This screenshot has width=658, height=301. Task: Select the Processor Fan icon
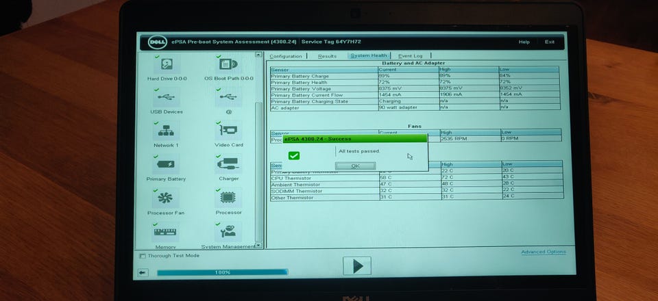(x=165, y=198)
